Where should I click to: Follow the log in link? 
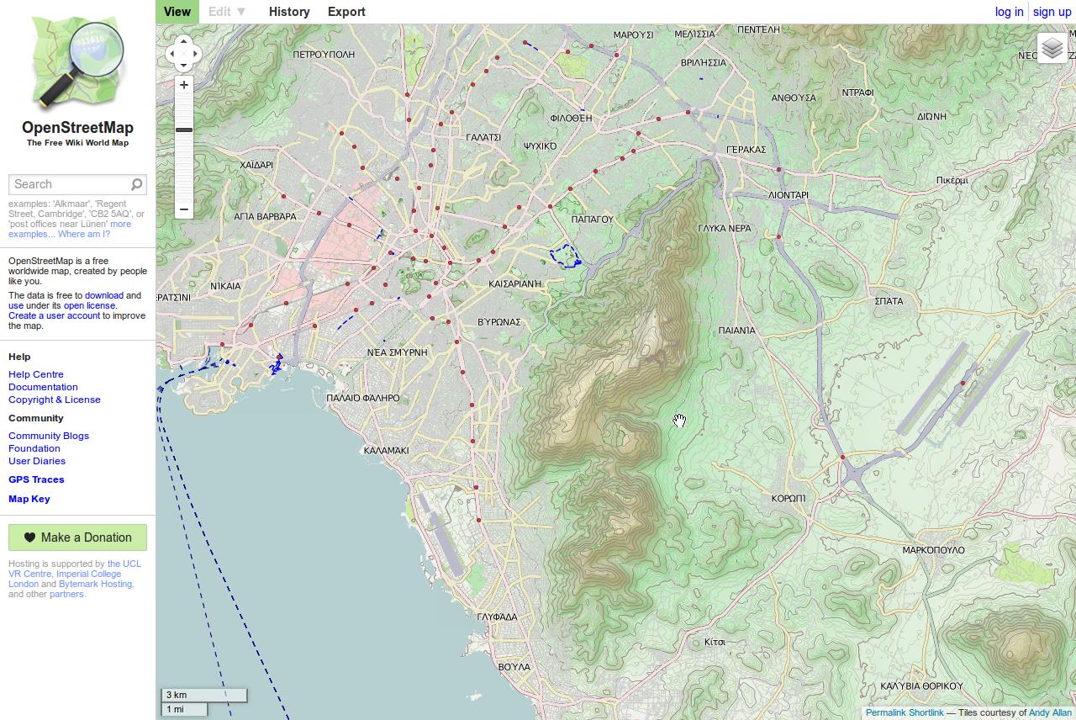[x=1009, y=12]
